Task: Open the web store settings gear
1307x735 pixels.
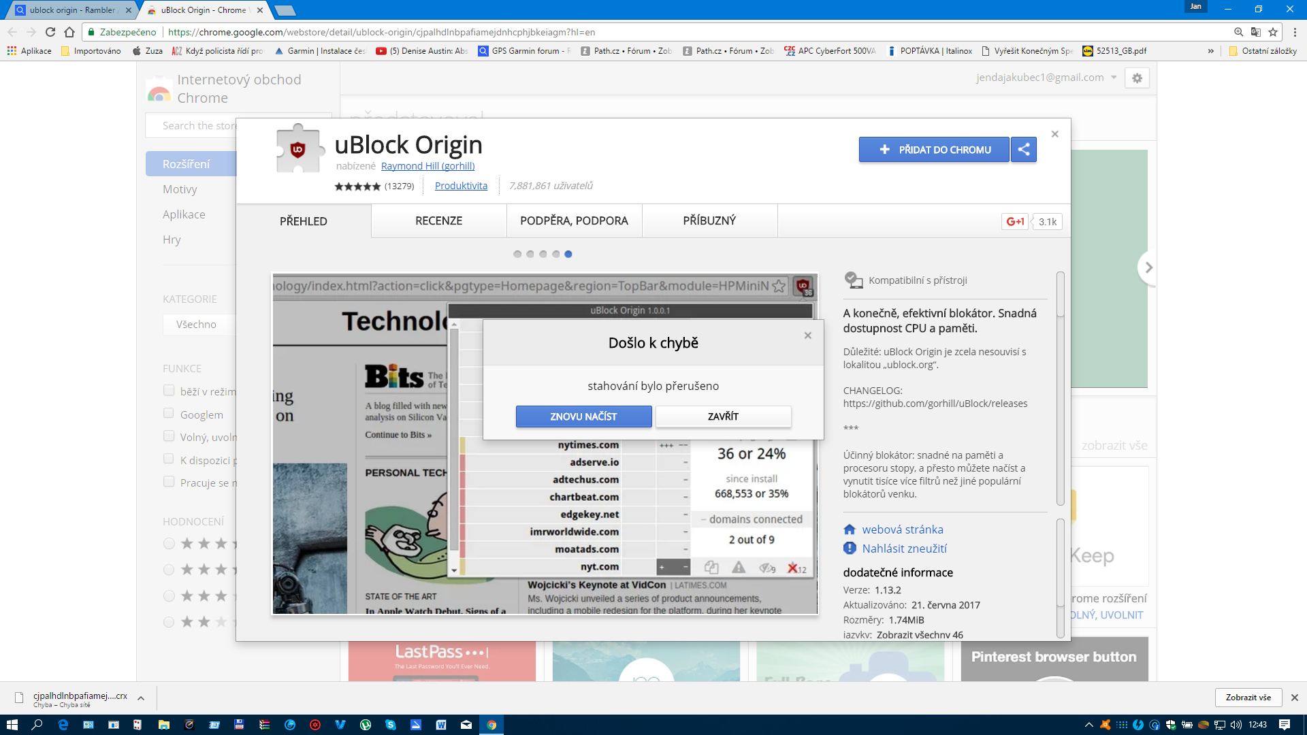Action: click(x=1137, y=78)
